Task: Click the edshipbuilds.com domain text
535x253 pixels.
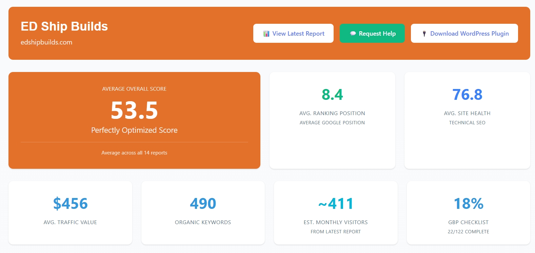Action: pos(46,42)
